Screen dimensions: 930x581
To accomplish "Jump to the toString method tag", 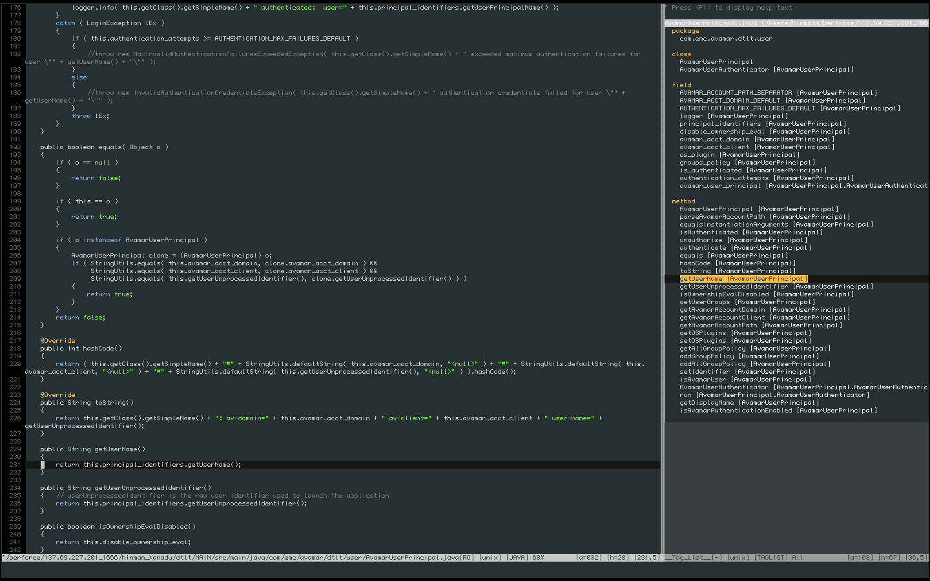I will click(738, 271).
